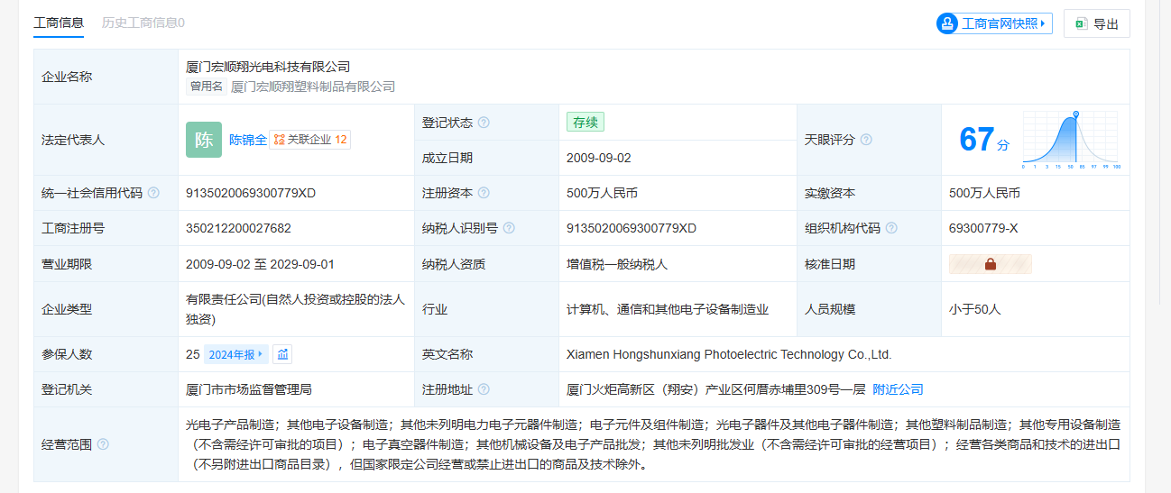The width and height of the screenshot is (1171, 493).
Task: Click help icon next to 登记状态
Action: point(484,123)
